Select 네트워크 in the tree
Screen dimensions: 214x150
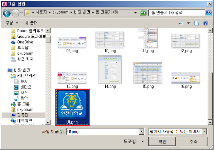click(21, 121)
